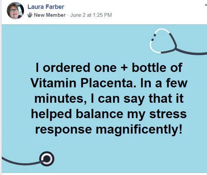Select the New Member badge label
The image size is (207, 175).
tap(49, 15)
